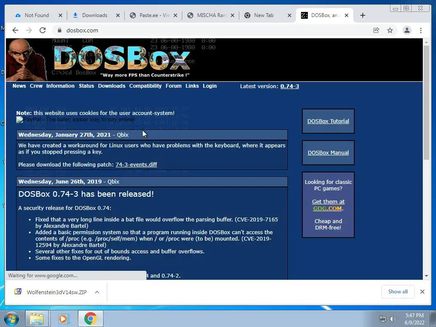Visit the Forum link

point(174,86)
